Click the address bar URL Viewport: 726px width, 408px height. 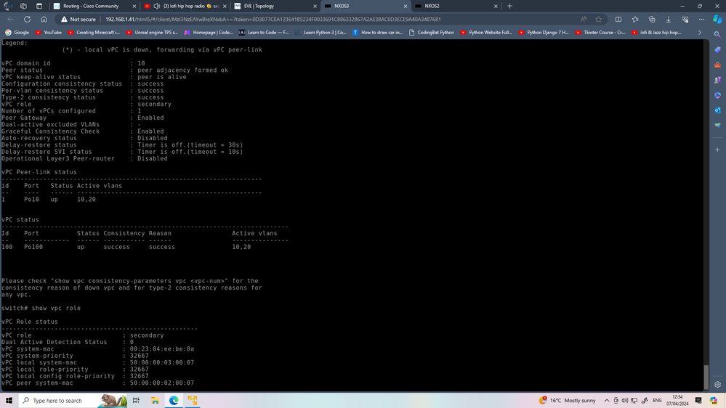[x=273, y=20]
